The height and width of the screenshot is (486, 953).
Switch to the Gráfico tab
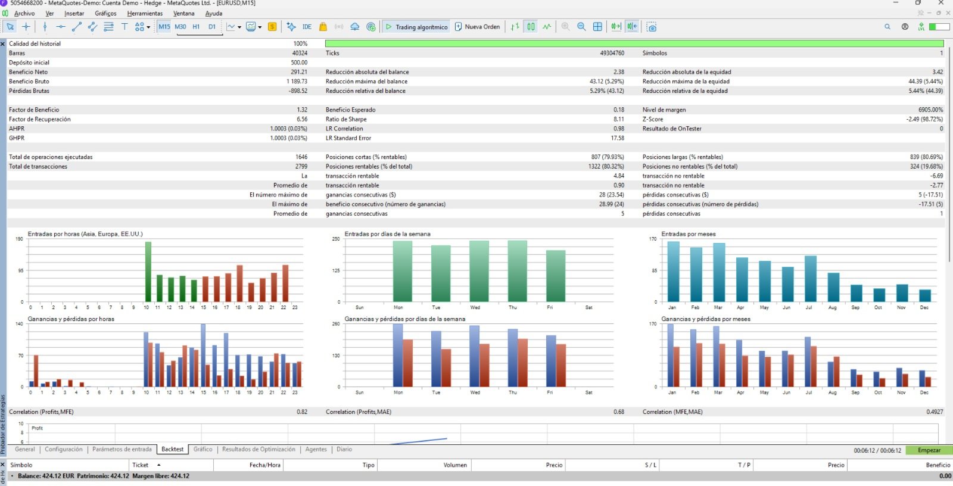pos(203,450)
